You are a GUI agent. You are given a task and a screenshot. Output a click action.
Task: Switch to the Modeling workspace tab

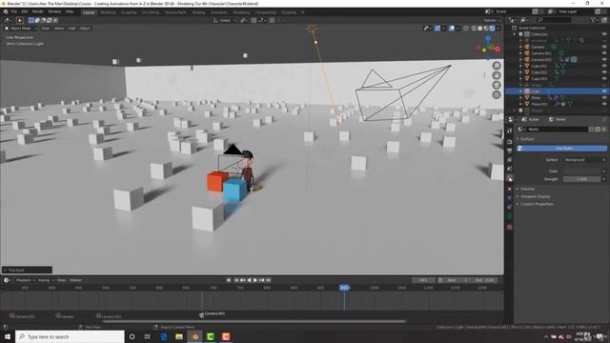pyautogui.click(x=108, y=12)
